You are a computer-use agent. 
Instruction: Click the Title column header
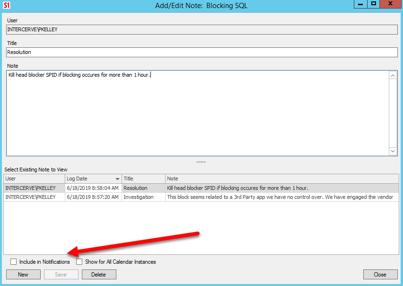click(x=143, y=179)
